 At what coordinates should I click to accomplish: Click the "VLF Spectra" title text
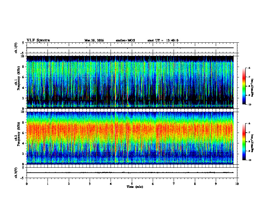[x=38, y=40]
